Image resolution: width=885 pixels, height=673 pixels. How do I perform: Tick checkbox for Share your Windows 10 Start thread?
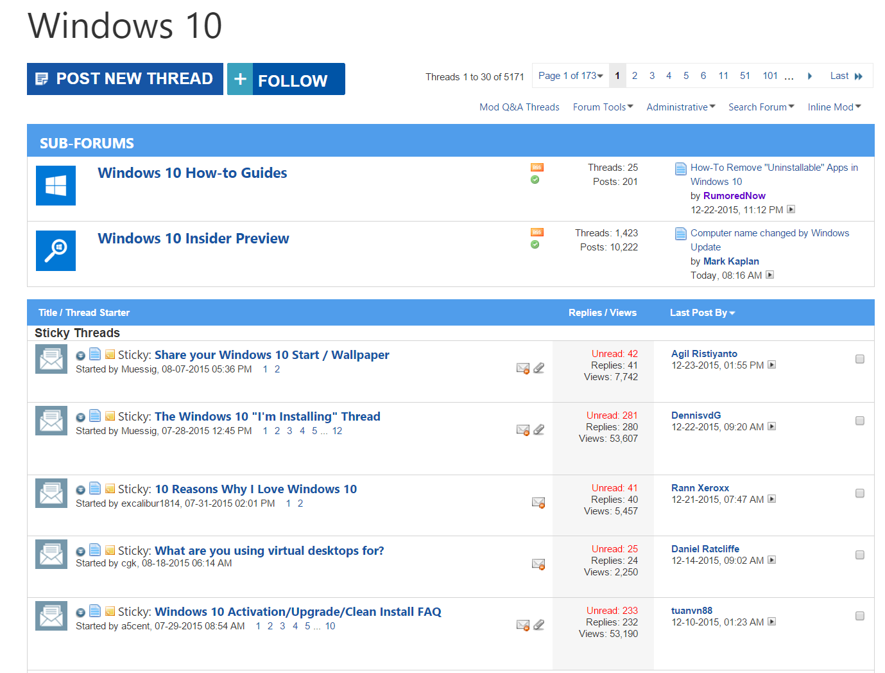[x=860, y=359]
